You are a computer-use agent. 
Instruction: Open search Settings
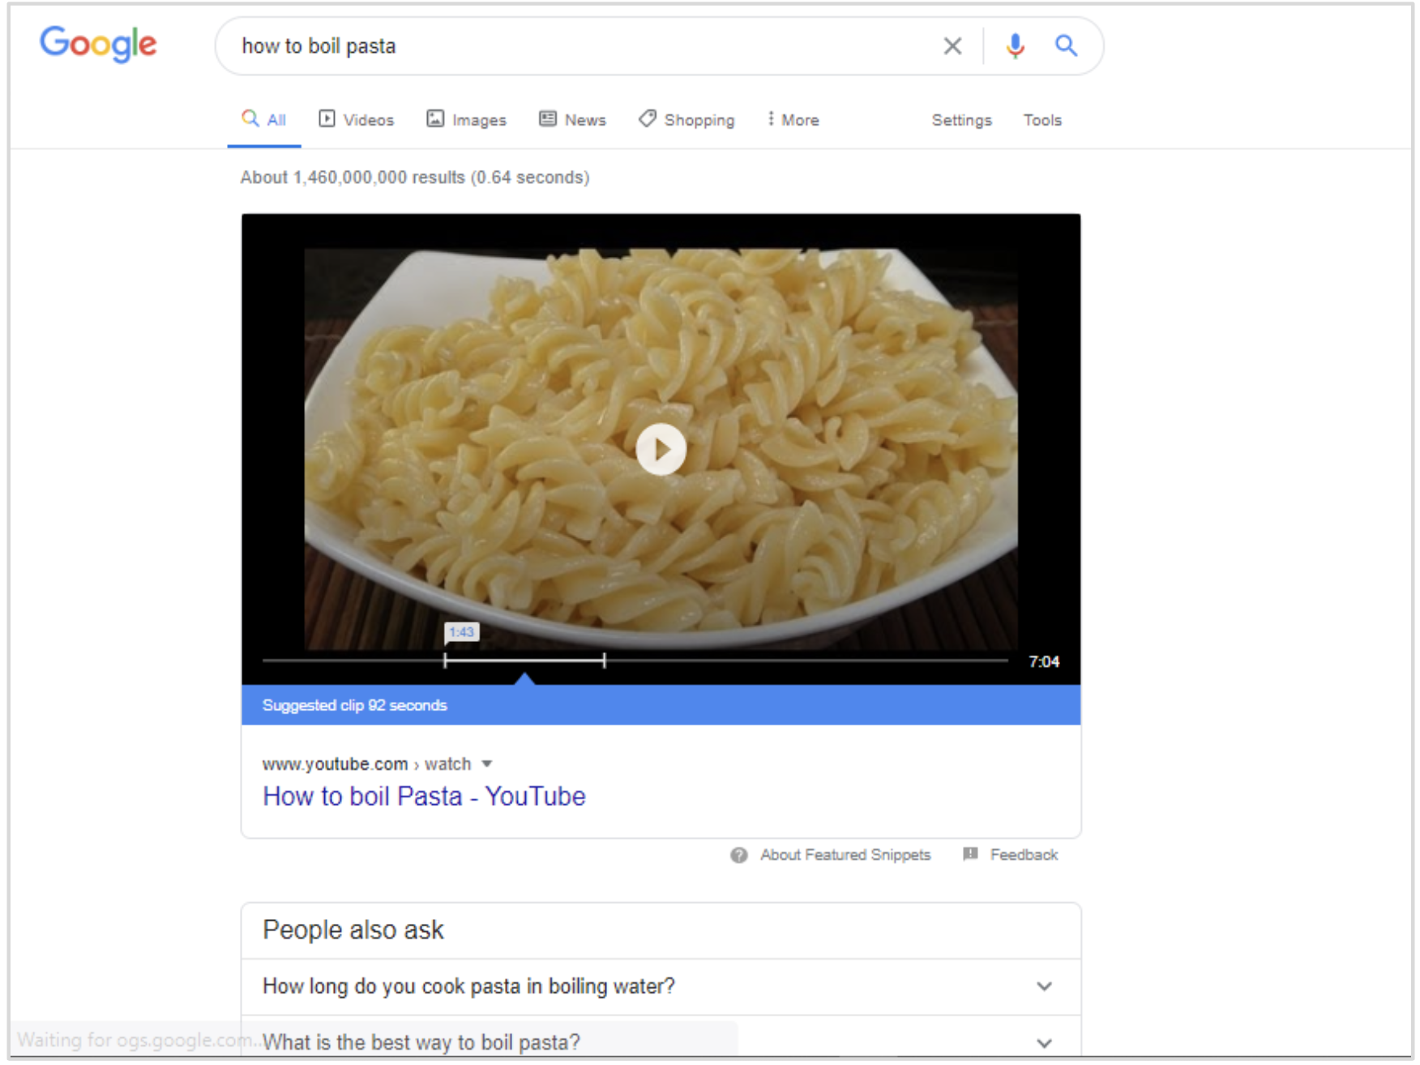click(x=961, y=120)
